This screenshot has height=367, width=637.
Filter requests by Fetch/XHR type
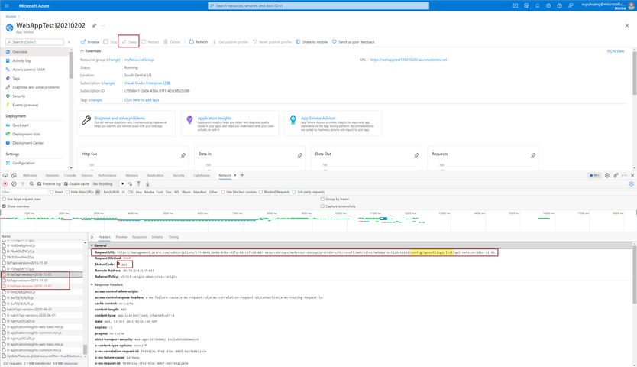click(x=112, y=192)
